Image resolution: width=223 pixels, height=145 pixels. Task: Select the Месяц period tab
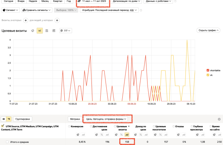(45, 1)
